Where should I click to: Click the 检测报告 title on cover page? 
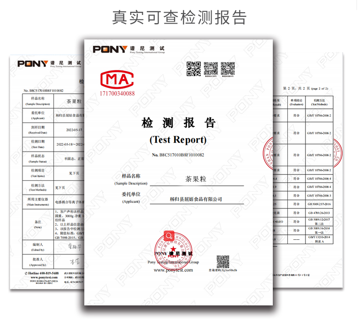pos(179,123)
